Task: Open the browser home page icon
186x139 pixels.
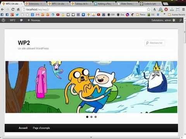Action: (18, 9)
